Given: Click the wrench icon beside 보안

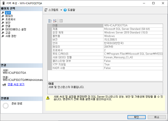Looking at the screenshot, I should [3, 23].
